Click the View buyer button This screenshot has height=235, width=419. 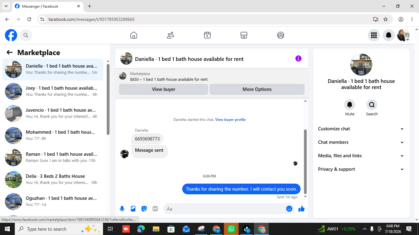click(163, 89)
